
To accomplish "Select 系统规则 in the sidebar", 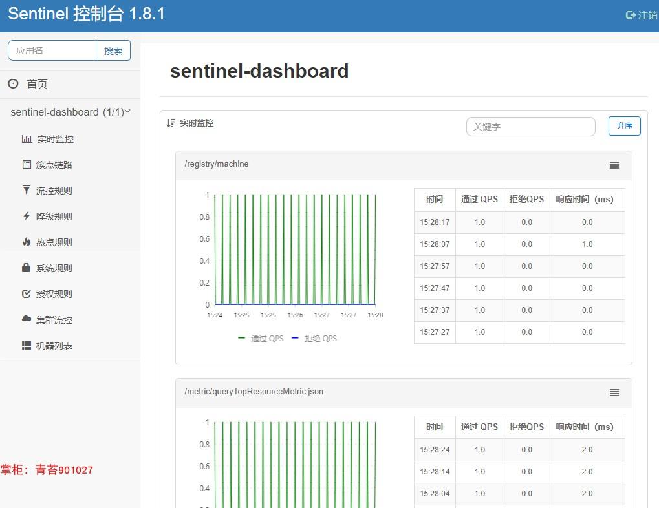I will [x=54, y=268].
